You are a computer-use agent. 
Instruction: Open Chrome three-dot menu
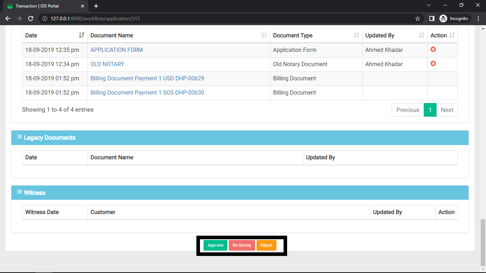[478, 18]
